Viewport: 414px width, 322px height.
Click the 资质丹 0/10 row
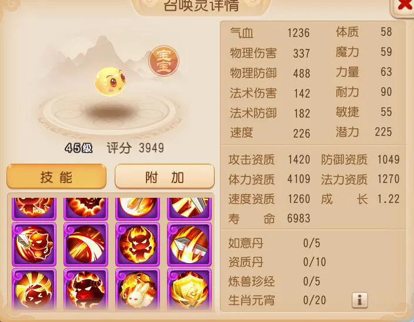(277, 262)
